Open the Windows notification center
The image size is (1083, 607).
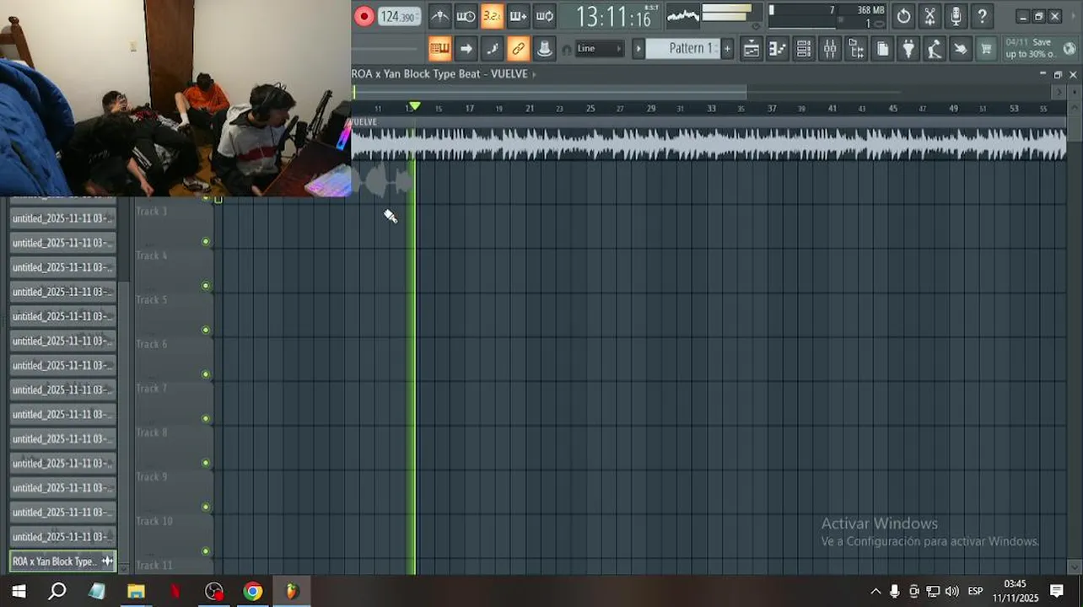[1057, 591]
